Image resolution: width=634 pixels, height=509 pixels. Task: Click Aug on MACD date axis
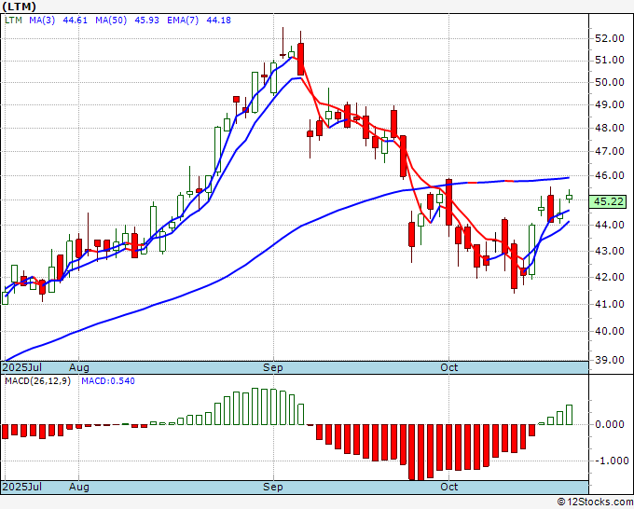(79, 487)
